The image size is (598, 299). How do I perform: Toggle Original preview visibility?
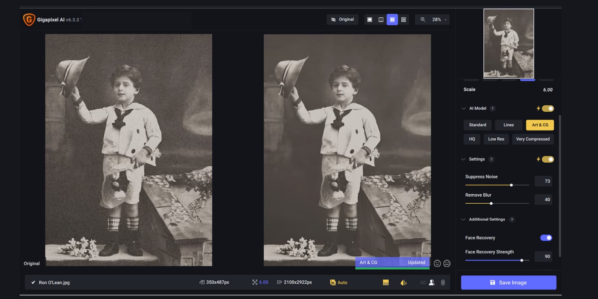[x=343, y=19]
